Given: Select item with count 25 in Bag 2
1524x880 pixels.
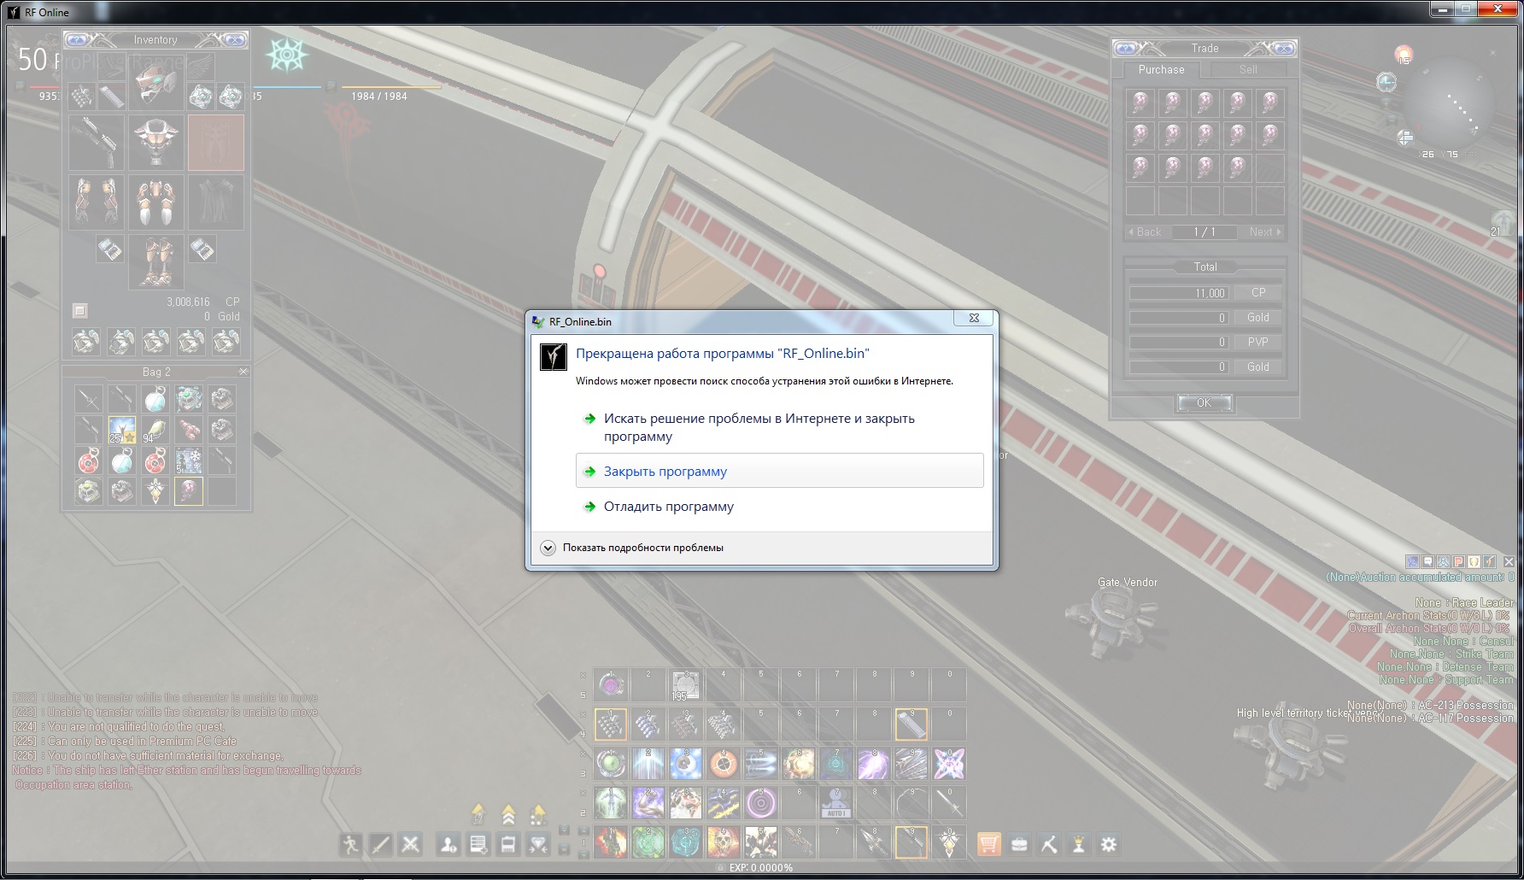Looking at the screenshot, I should point(122,430).
